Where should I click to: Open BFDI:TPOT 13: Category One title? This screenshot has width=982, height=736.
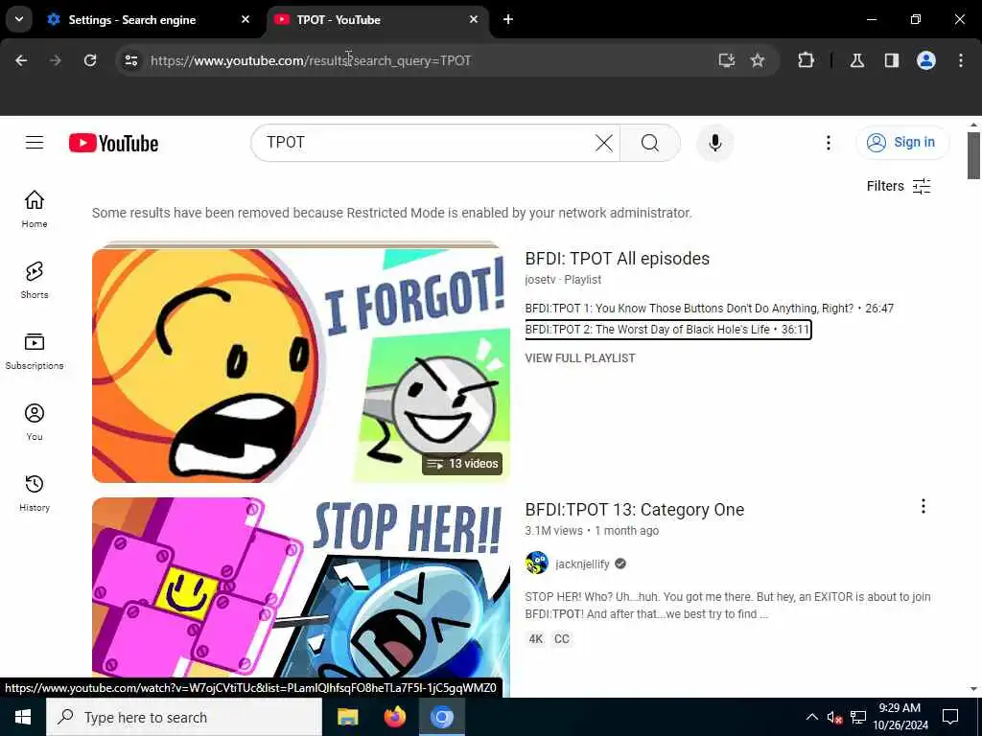pos(635,510)
